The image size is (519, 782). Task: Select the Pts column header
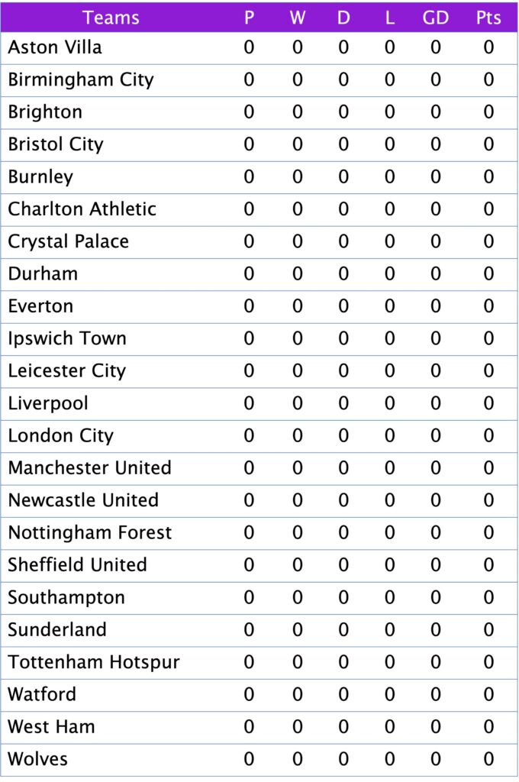[x=488, y=18]
